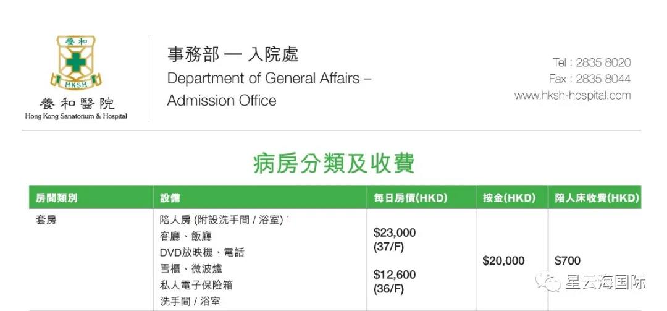This screenshot has height=311, width=667.
Task: Click the 設備 column header
Action: [170, 198]
